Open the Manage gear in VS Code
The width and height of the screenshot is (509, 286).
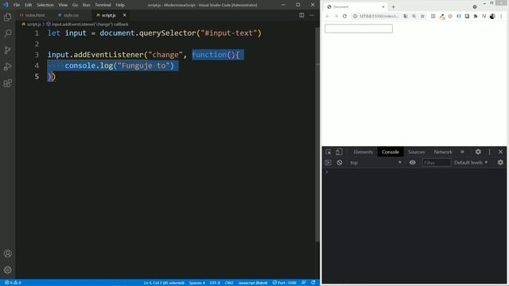pos(7,270)
